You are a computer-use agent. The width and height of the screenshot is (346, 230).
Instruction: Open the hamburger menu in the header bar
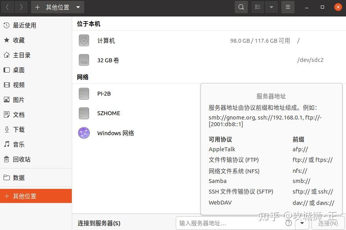pos(288,7)
